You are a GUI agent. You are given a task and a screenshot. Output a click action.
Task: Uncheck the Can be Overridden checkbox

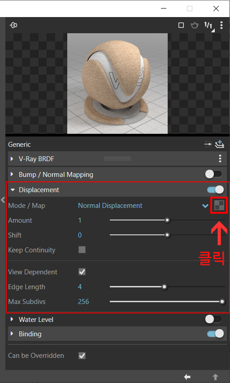click(x=82, y=356)
